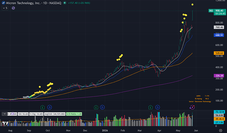
Task: Click the Vol: 56.6M data box
Action: [23, 114]
